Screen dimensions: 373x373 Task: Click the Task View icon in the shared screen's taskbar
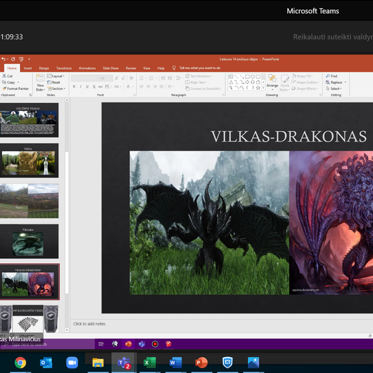[101, 344]
